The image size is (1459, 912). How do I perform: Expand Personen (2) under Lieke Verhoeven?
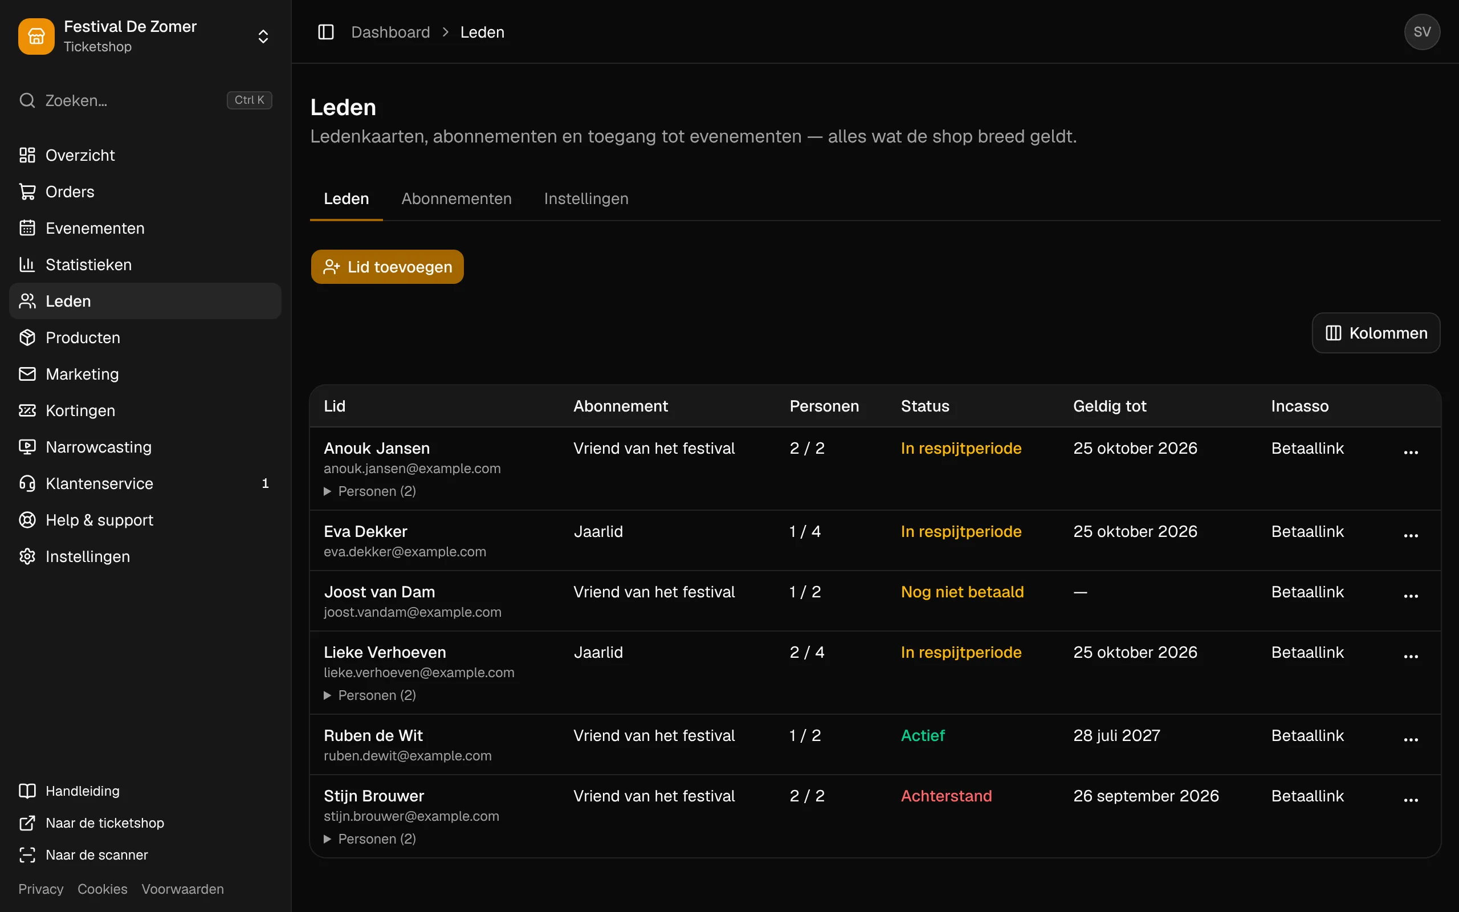click(370, 695)
